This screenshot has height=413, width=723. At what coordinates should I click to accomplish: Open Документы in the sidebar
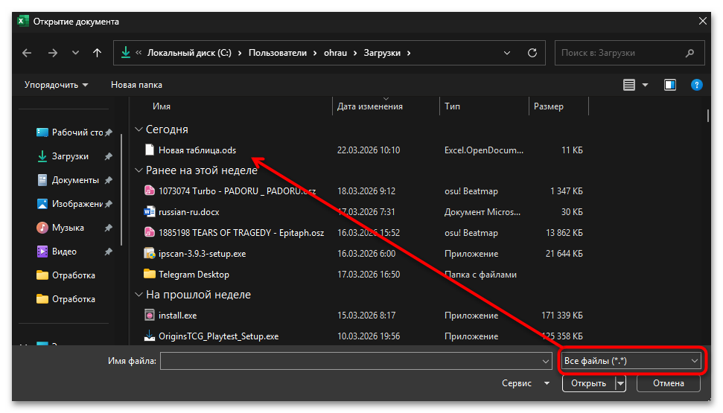pos(74,180)
